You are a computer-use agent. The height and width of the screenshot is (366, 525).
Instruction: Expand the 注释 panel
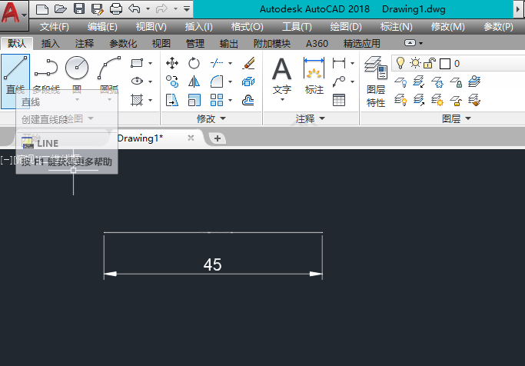(311, 118)
